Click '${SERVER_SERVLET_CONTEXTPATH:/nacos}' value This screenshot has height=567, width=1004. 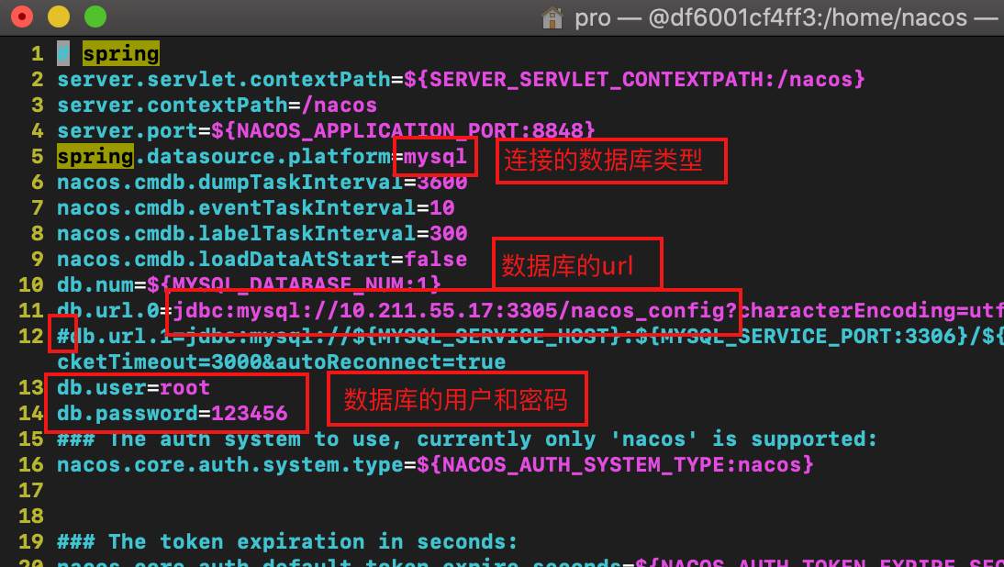coord(634,79)
